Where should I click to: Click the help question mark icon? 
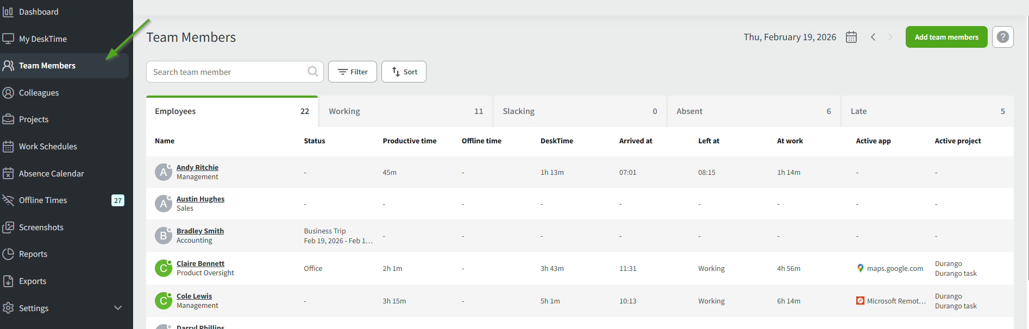pyautogui.click(x=1002, y=37)
